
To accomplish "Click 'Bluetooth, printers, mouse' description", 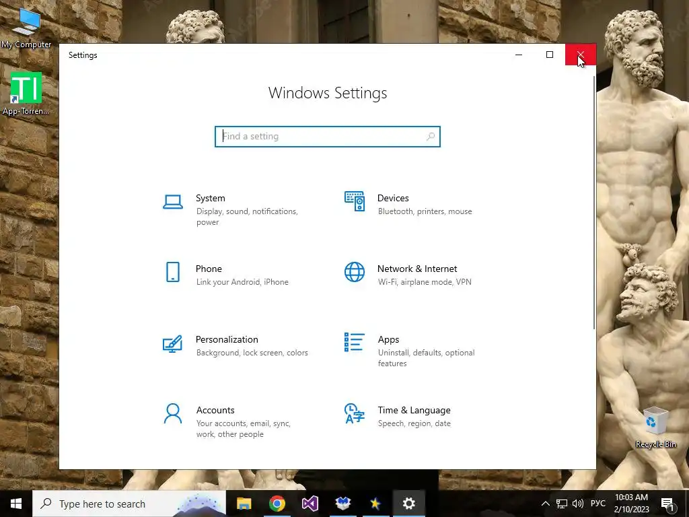I will pyautogui.click(x=425, y=211).
